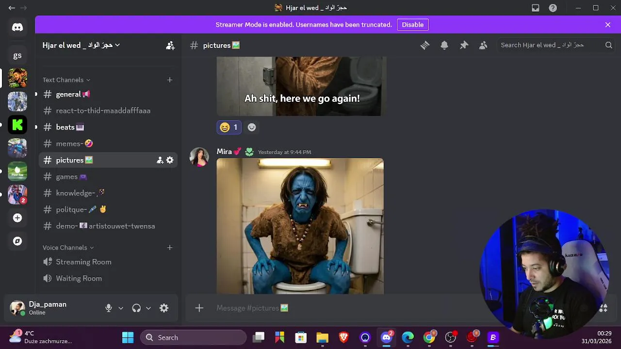Viewport: 621px width, 349px height.
Task: Open demo-artistouwet-twensa channel
Action: point(108,226)
